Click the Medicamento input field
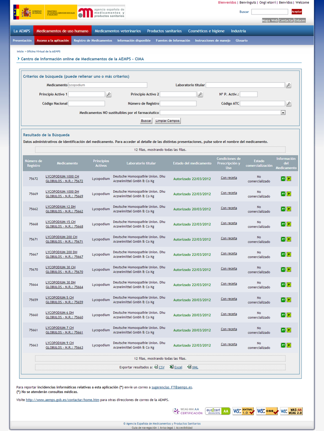 pyautogui.click(x=108, y=85)
